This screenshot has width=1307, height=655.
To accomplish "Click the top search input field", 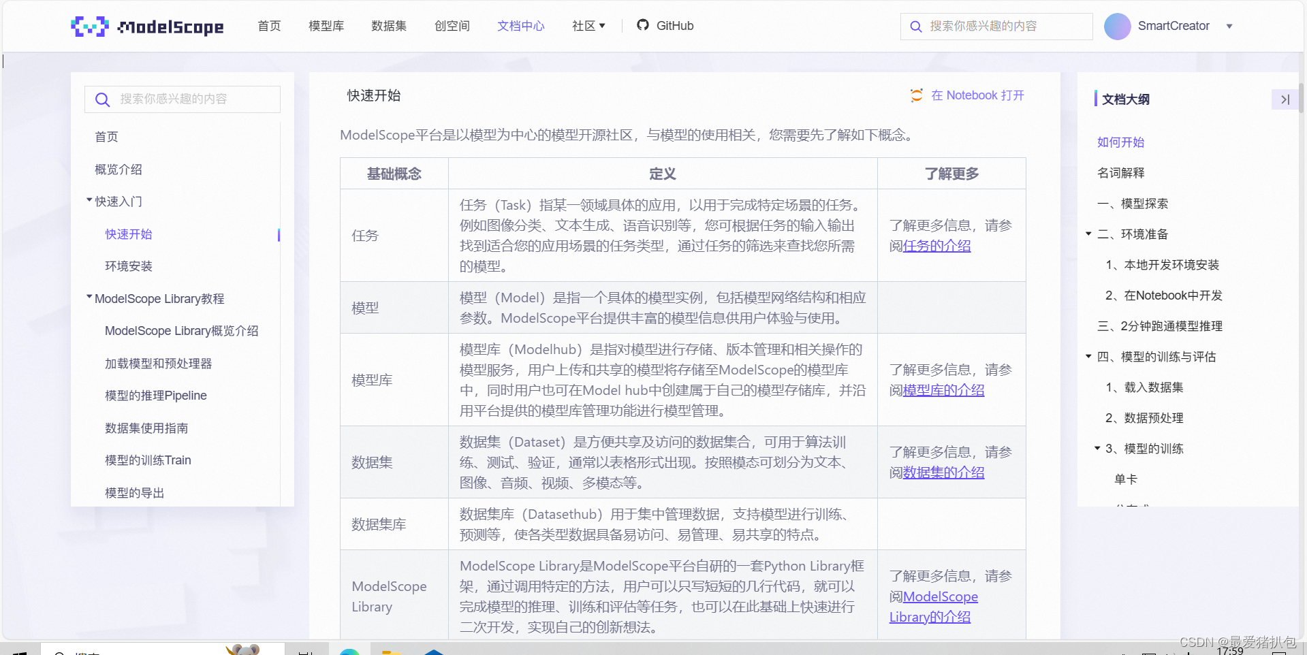I will (996, 27).
